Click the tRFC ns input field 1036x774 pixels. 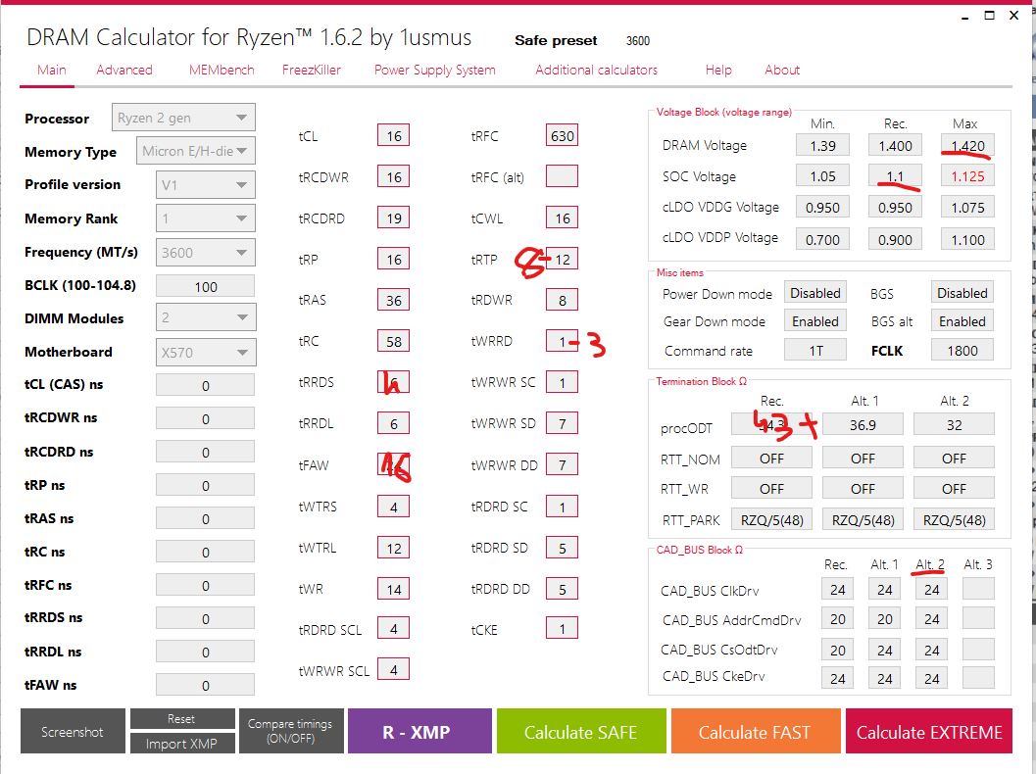[x=206, y=585]
